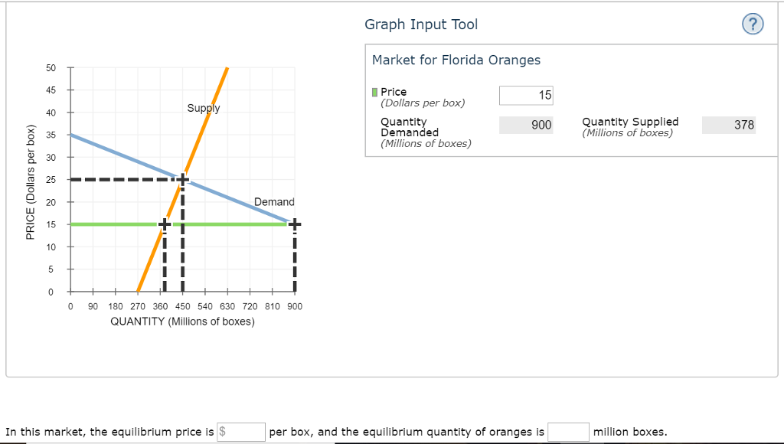This screenshot has height=444, width=784.
Task: Click the Quantity Supplied field showing 378
Action: (x=728, y=125)
